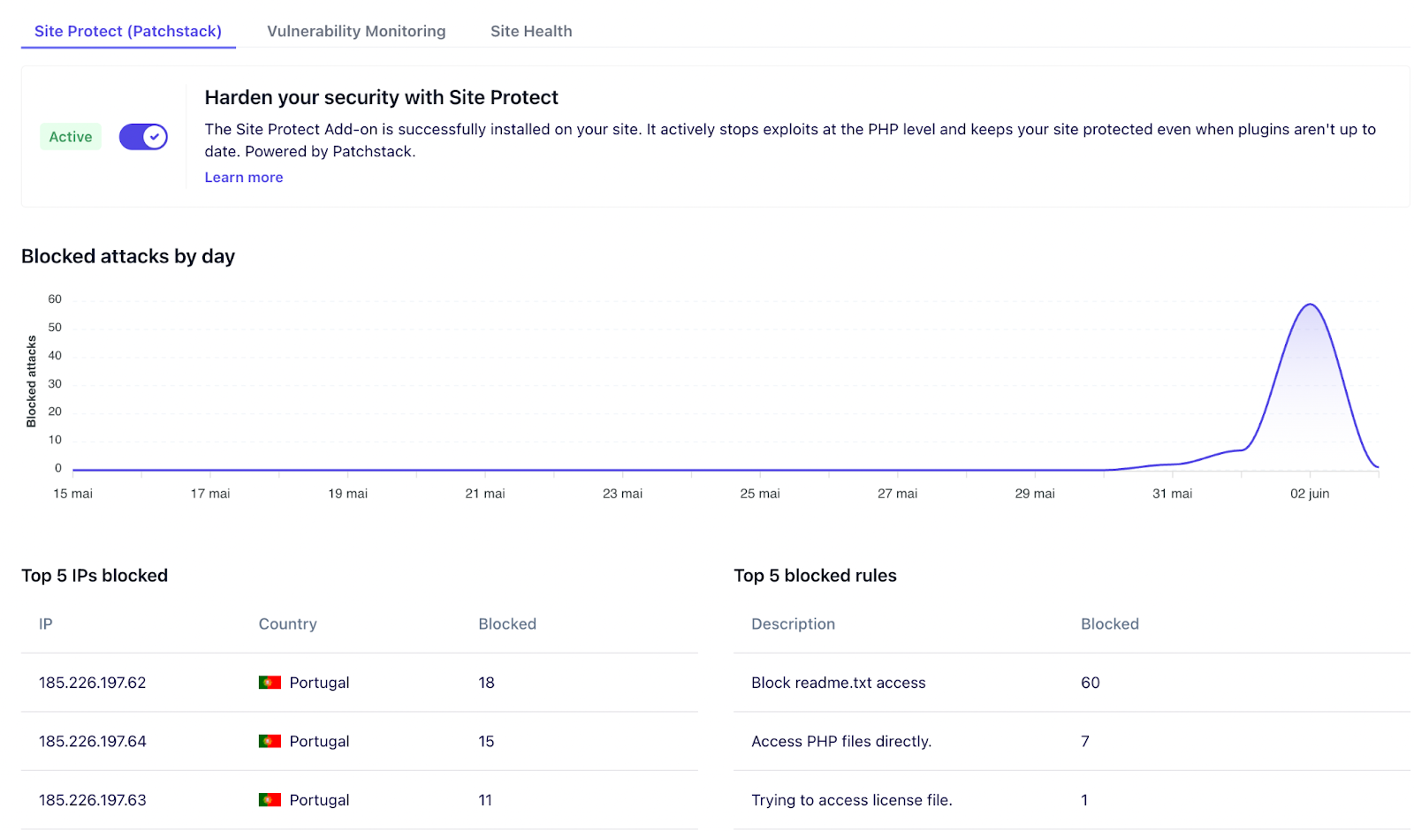Click the Blocked column header in Top 5 IPs
Image resolution: width=1414 pixels, height=831 pixels.
506,623
